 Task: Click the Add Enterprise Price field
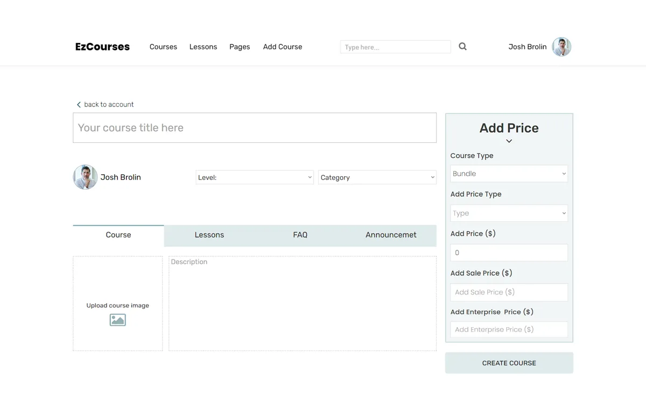pyautogui.click(x=509, y=329)
